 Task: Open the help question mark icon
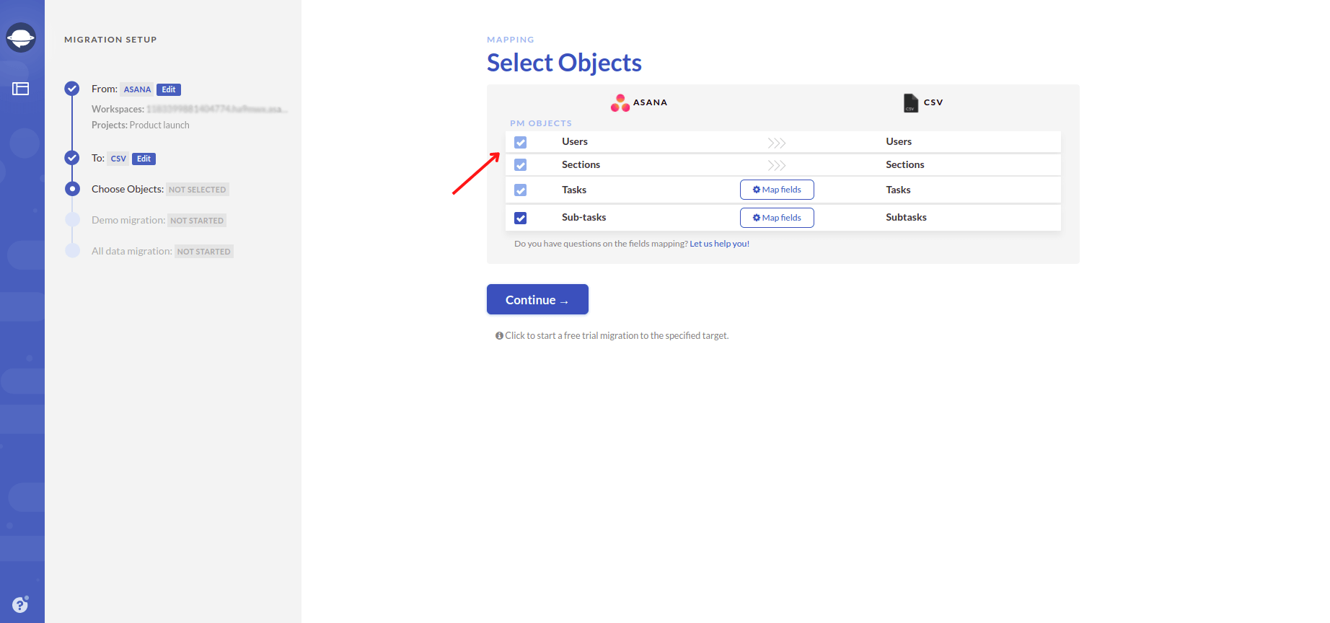tap(20, 604)
